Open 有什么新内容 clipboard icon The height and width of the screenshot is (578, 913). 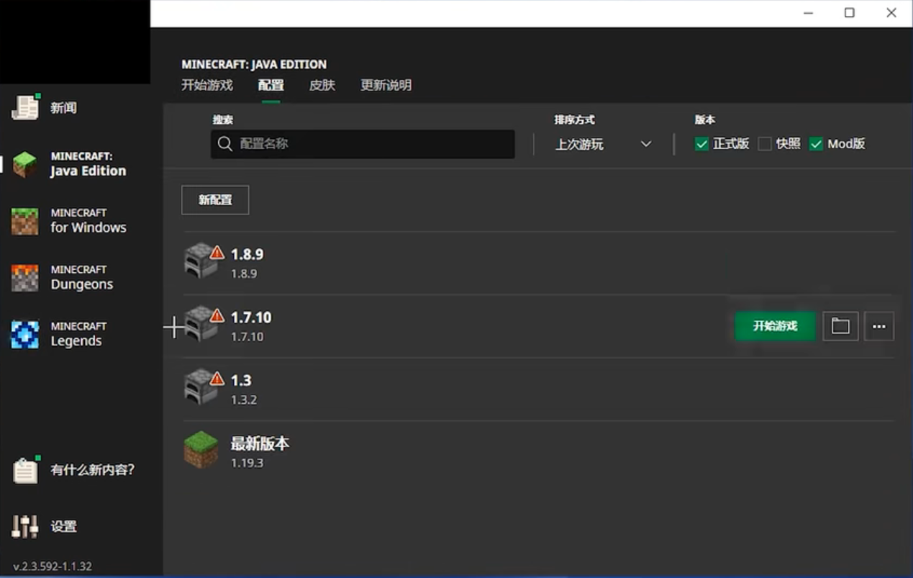pyautogui.click(x=25, y=470)
